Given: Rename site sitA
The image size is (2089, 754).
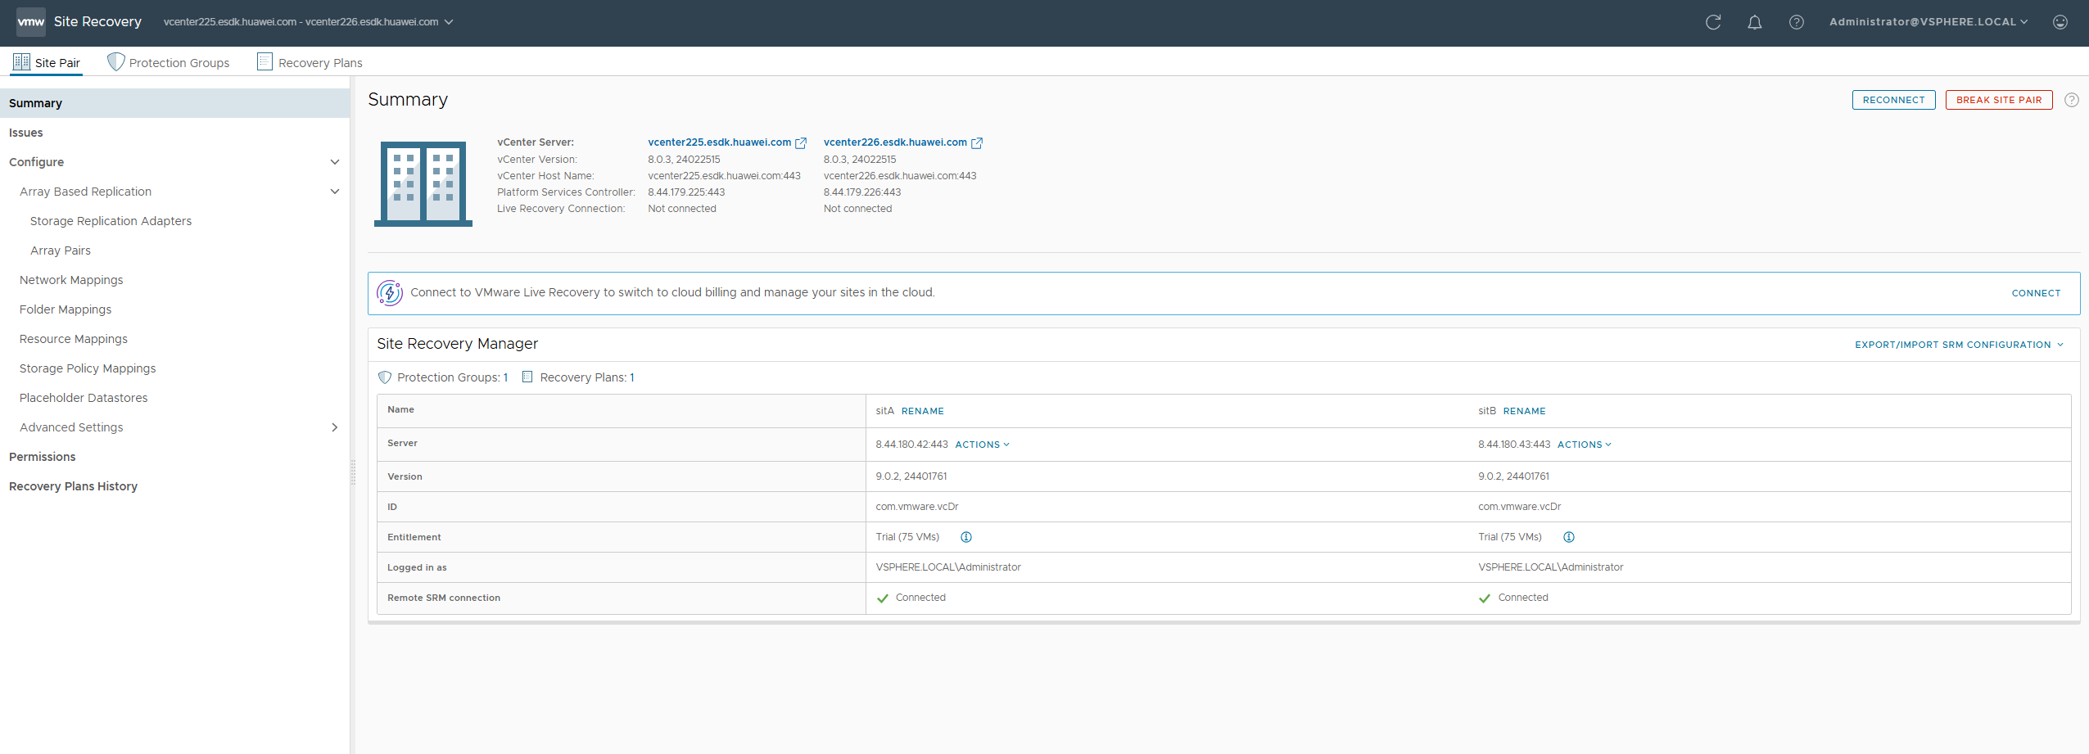Looking at the screenshot, I should [x=923, y=411].
